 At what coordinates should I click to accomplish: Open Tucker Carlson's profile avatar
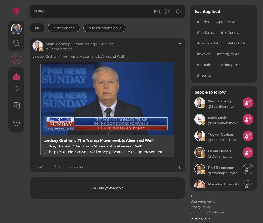point(200,136)
